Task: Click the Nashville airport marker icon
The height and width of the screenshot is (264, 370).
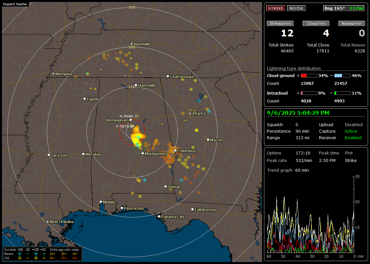Action: pos(132,44)
